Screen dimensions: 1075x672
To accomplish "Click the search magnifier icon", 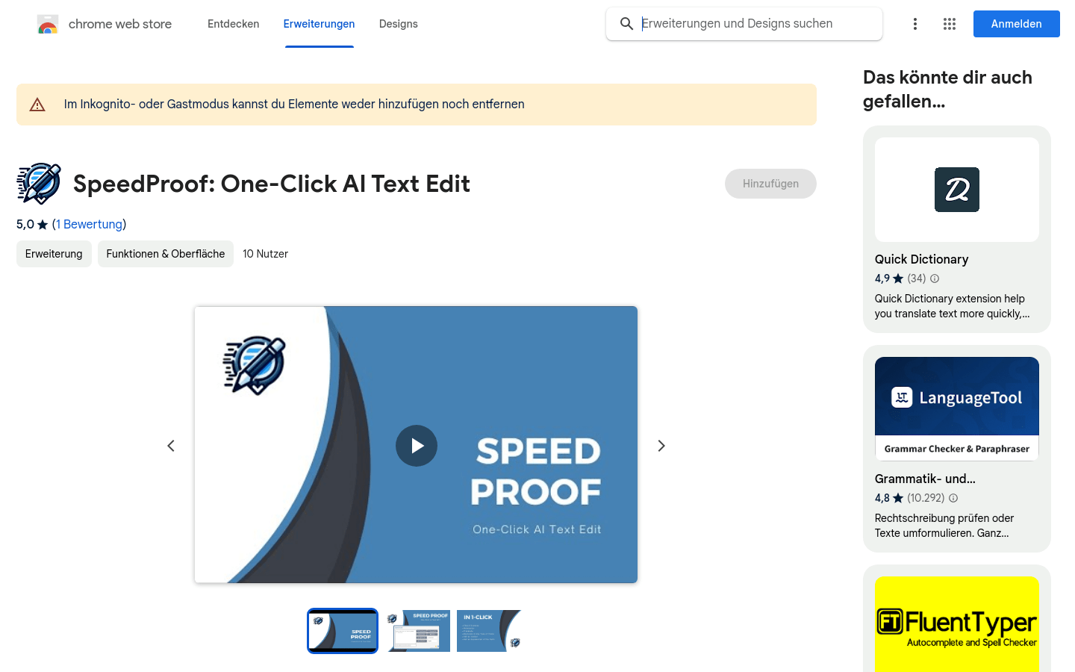I will pyautogui.click(x=626, y=24).
